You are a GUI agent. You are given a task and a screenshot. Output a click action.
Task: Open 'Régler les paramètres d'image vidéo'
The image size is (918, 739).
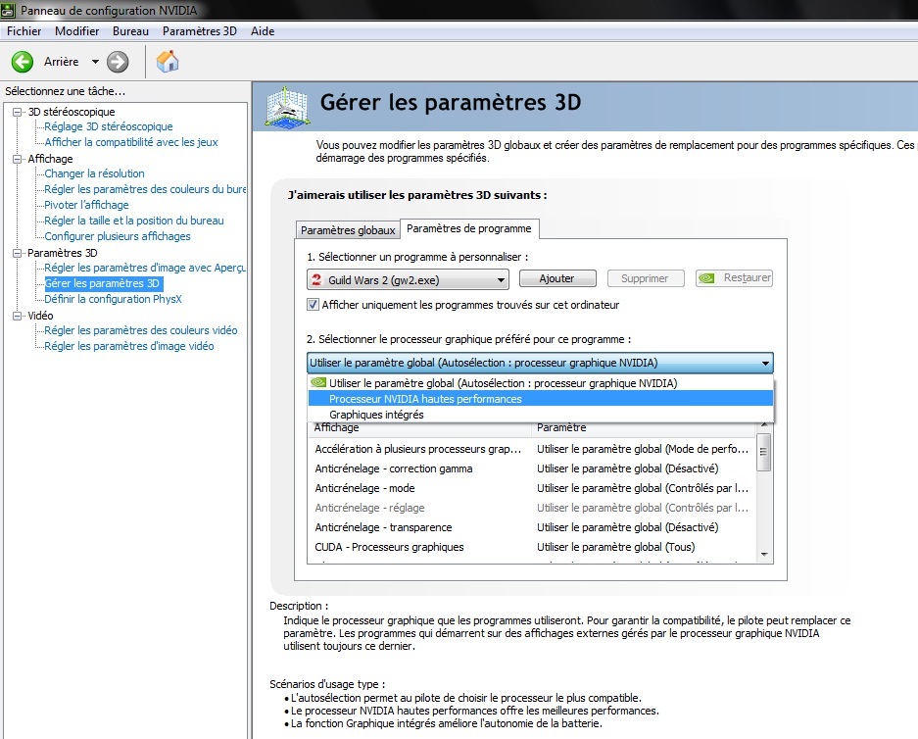129,346
